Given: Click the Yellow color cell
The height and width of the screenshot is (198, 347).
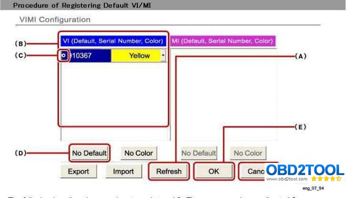Looking at the screenshot, I should [x=136, y=56].
